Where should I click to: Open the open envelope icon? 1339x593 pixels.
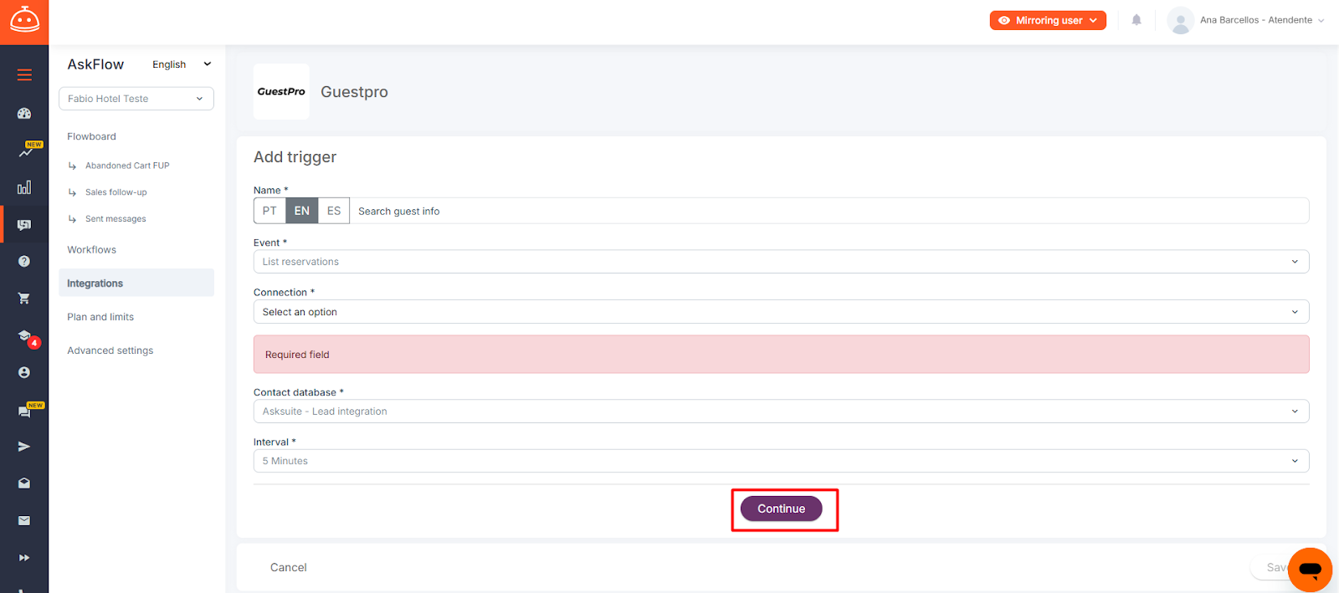pyautogui.click(x=24, y=483)
